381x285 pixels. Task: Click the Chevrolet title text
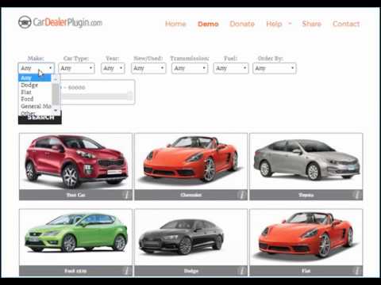[x=191, y=195]
